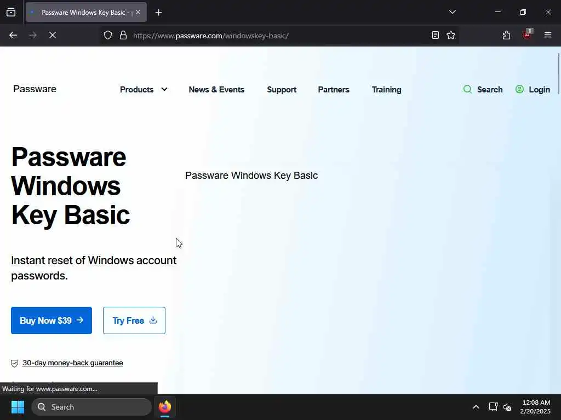
Task: Focus the passware.com address bar
Action: pyautogui.click(x=279, y=36)
